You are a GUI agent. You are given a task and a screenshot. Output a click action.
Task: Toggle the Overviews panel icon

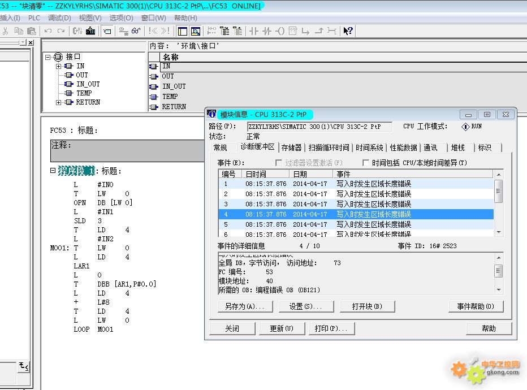pos(183,31)
